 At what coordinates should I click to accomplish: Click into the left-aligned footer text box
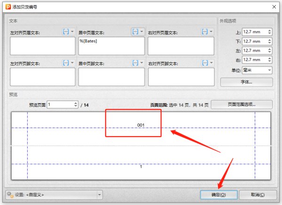click(x=43, y=77)
